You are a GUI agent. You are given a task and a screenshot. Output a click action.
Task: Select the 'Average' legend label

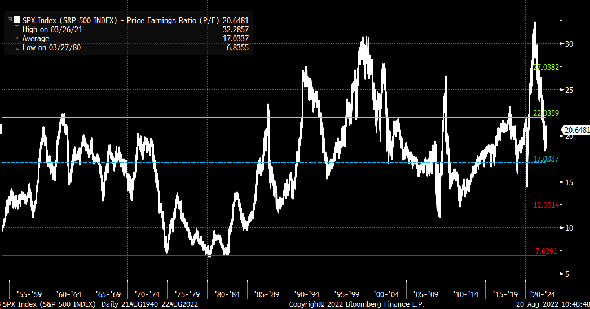pyautogui.click(x=36, y=39)
